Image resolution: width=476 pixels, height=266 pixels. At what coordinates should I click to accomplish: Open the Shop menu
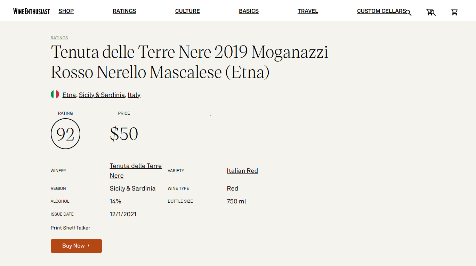(66, 11)
